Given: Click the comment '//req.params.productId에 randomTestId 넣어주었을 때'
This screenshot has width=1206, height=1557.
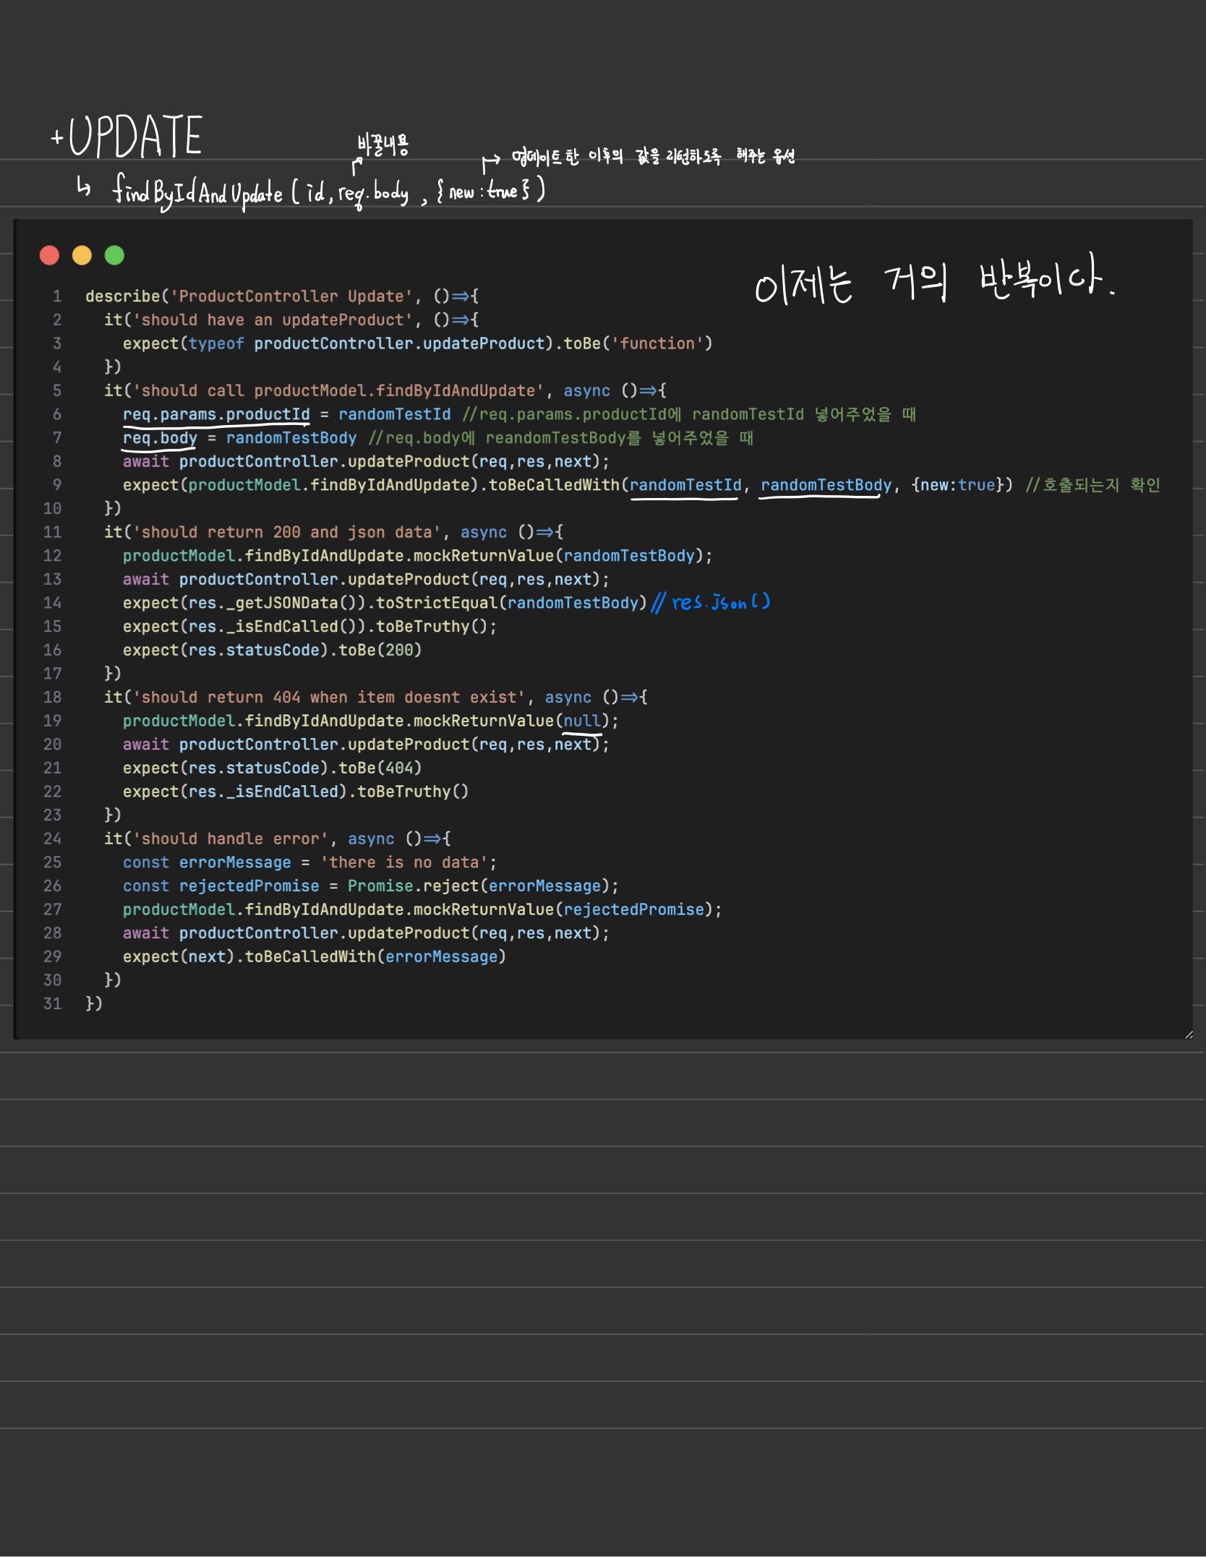Looking at the screenshot, I should pos(690,414).
